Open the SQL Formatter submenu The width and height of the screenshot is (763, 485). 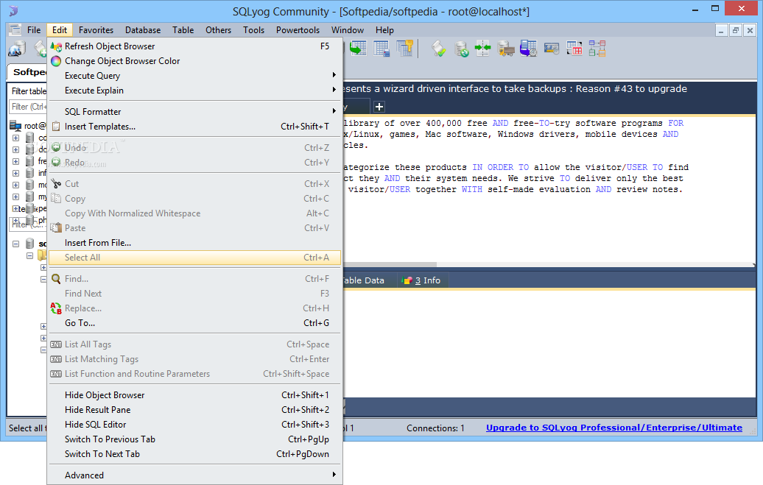tap(194, 112)
